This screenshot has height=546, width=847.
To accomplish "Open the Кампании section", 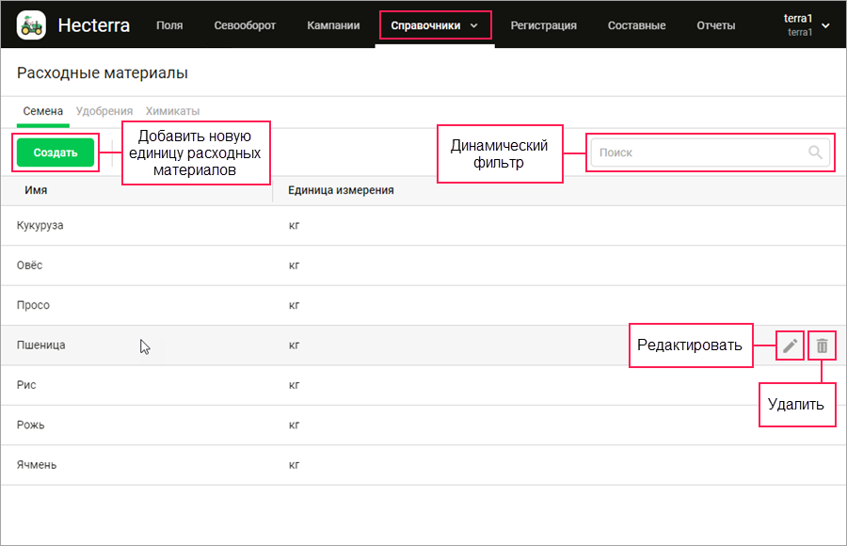I will click(x=333, y=25).
